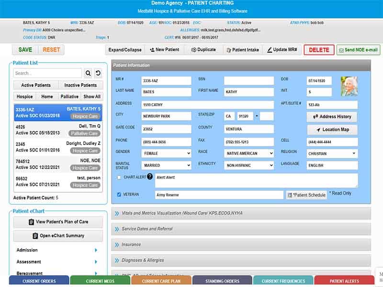Click the RESET button

[x=51, y=50]
